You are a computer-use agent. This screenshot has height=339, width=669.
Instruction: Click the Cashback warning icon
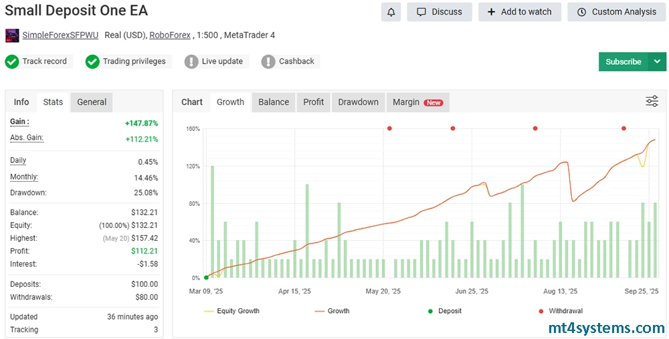tap(268, 62)
